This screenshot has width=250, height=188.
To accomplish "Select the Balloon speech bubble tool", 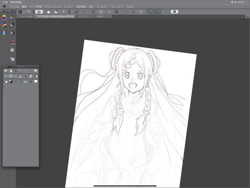I will (x=36, y=81).
